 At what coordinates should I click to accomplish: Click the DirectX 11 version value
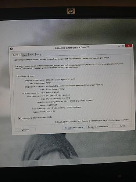coord(51,111)
